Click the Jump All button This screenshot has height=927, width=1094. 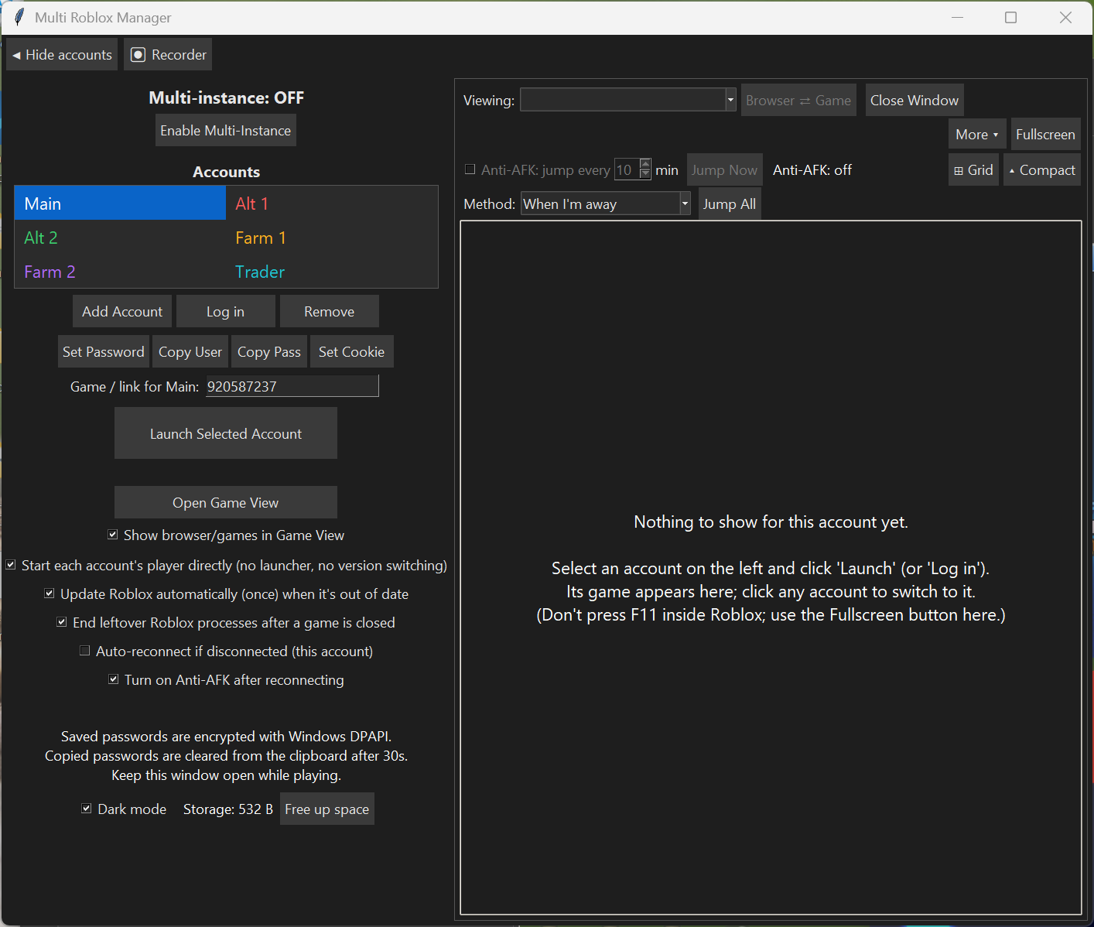pos(730,204)
